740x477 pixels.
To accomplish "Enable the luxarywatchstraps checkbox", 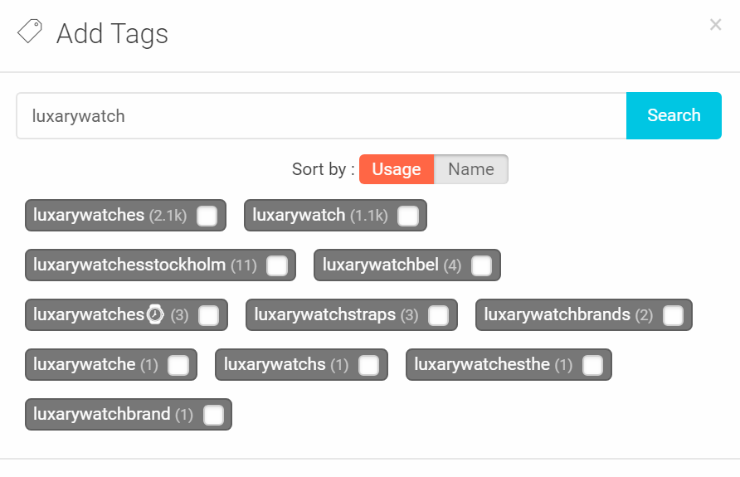I will [x=437, y=315].
